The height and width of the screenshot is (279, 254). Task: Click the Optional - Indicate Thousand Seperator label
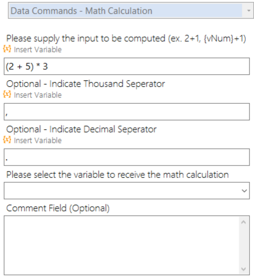tap(86, 84)
